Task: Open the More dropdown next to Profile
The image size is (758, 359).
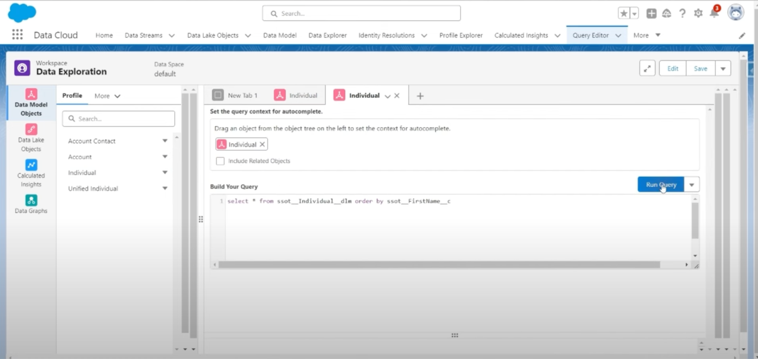Action: pos(108,96)
